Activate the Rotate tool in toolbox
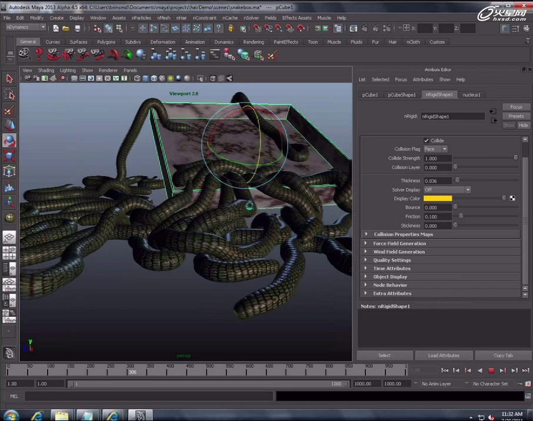 point(9,141)
